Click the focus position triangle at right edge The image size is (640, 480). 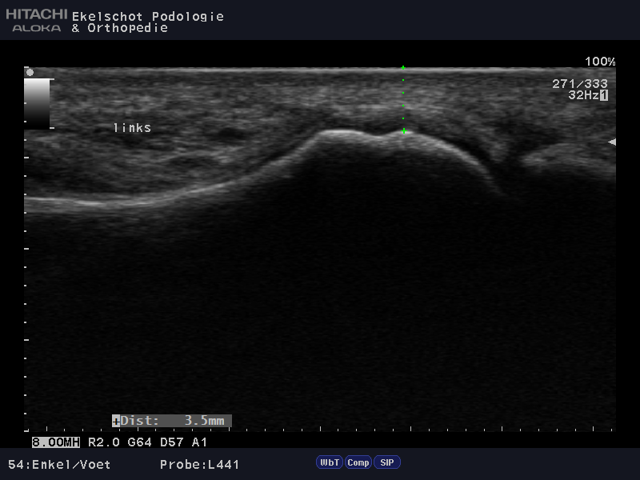[612, 142]
